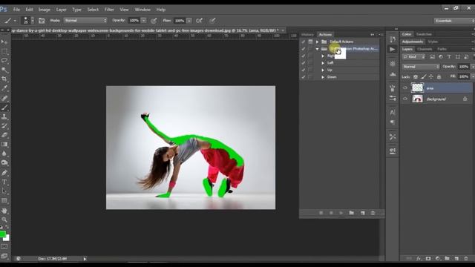Select the Move tool
Viewport: 475px width, 267px height.
(x=4, y=42)
